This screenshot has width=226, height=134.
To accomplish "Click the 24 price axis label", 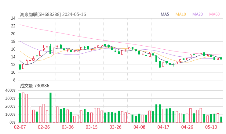I will tap(13, 18).
